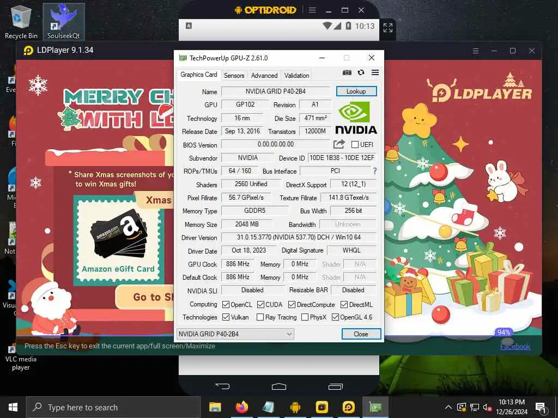
Task: Switch to the Sensors tab
Action: [x=234, y=75]
